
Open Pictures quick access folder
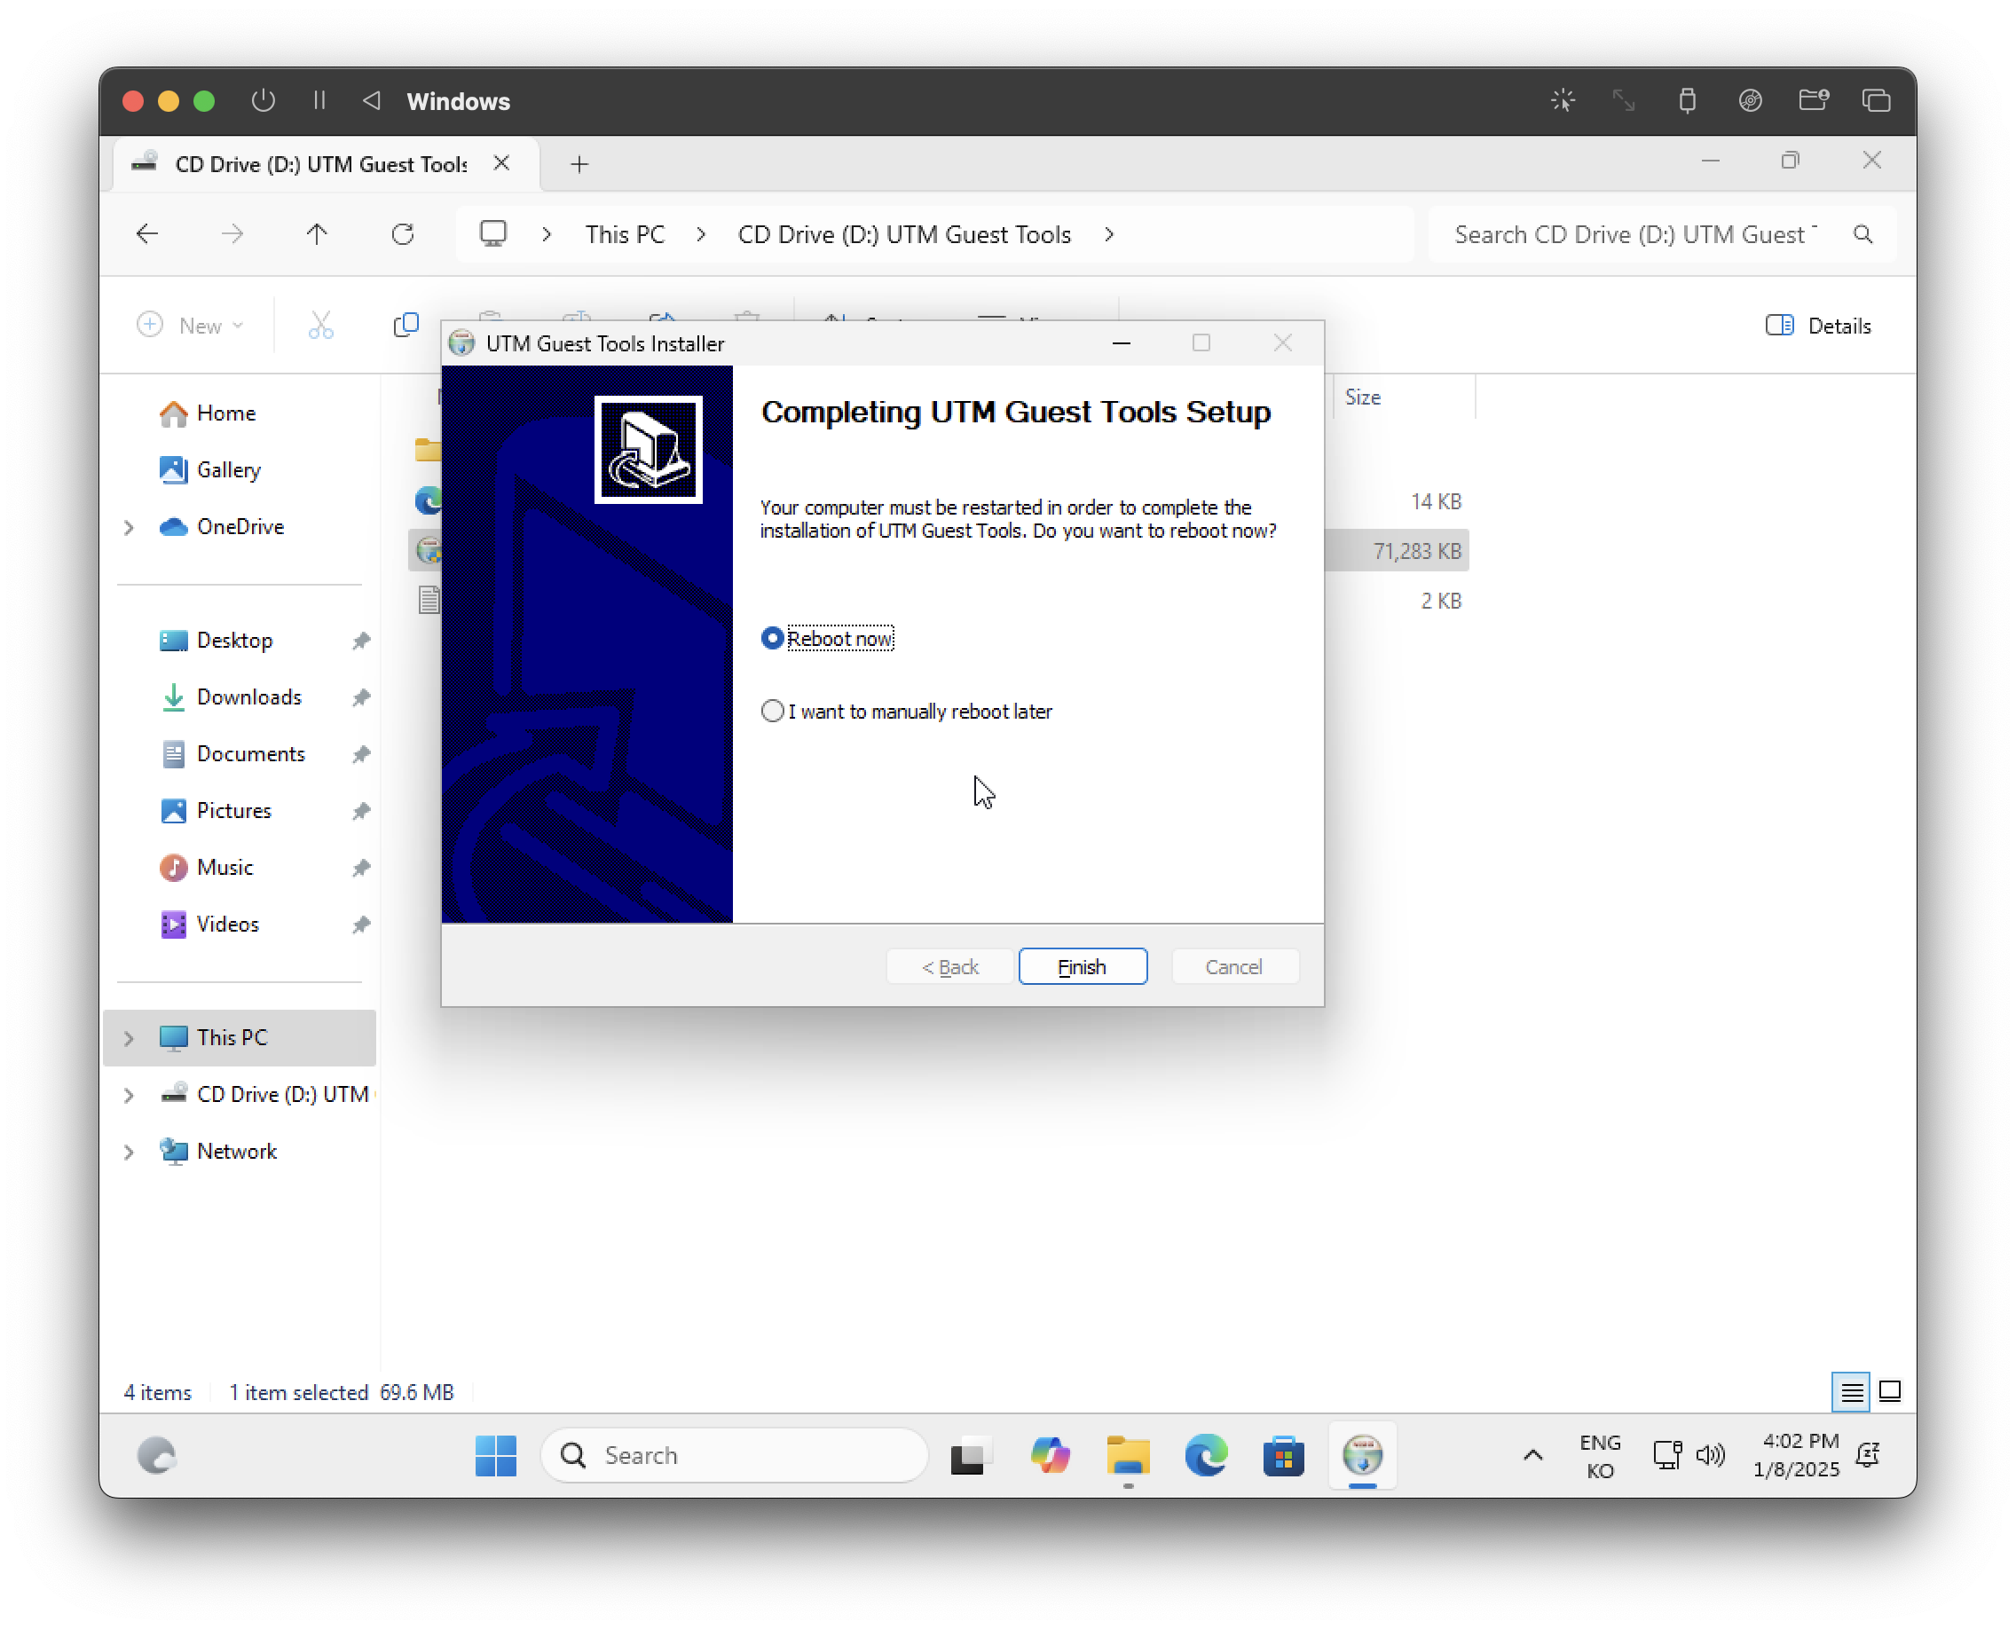tap(233, 811)
